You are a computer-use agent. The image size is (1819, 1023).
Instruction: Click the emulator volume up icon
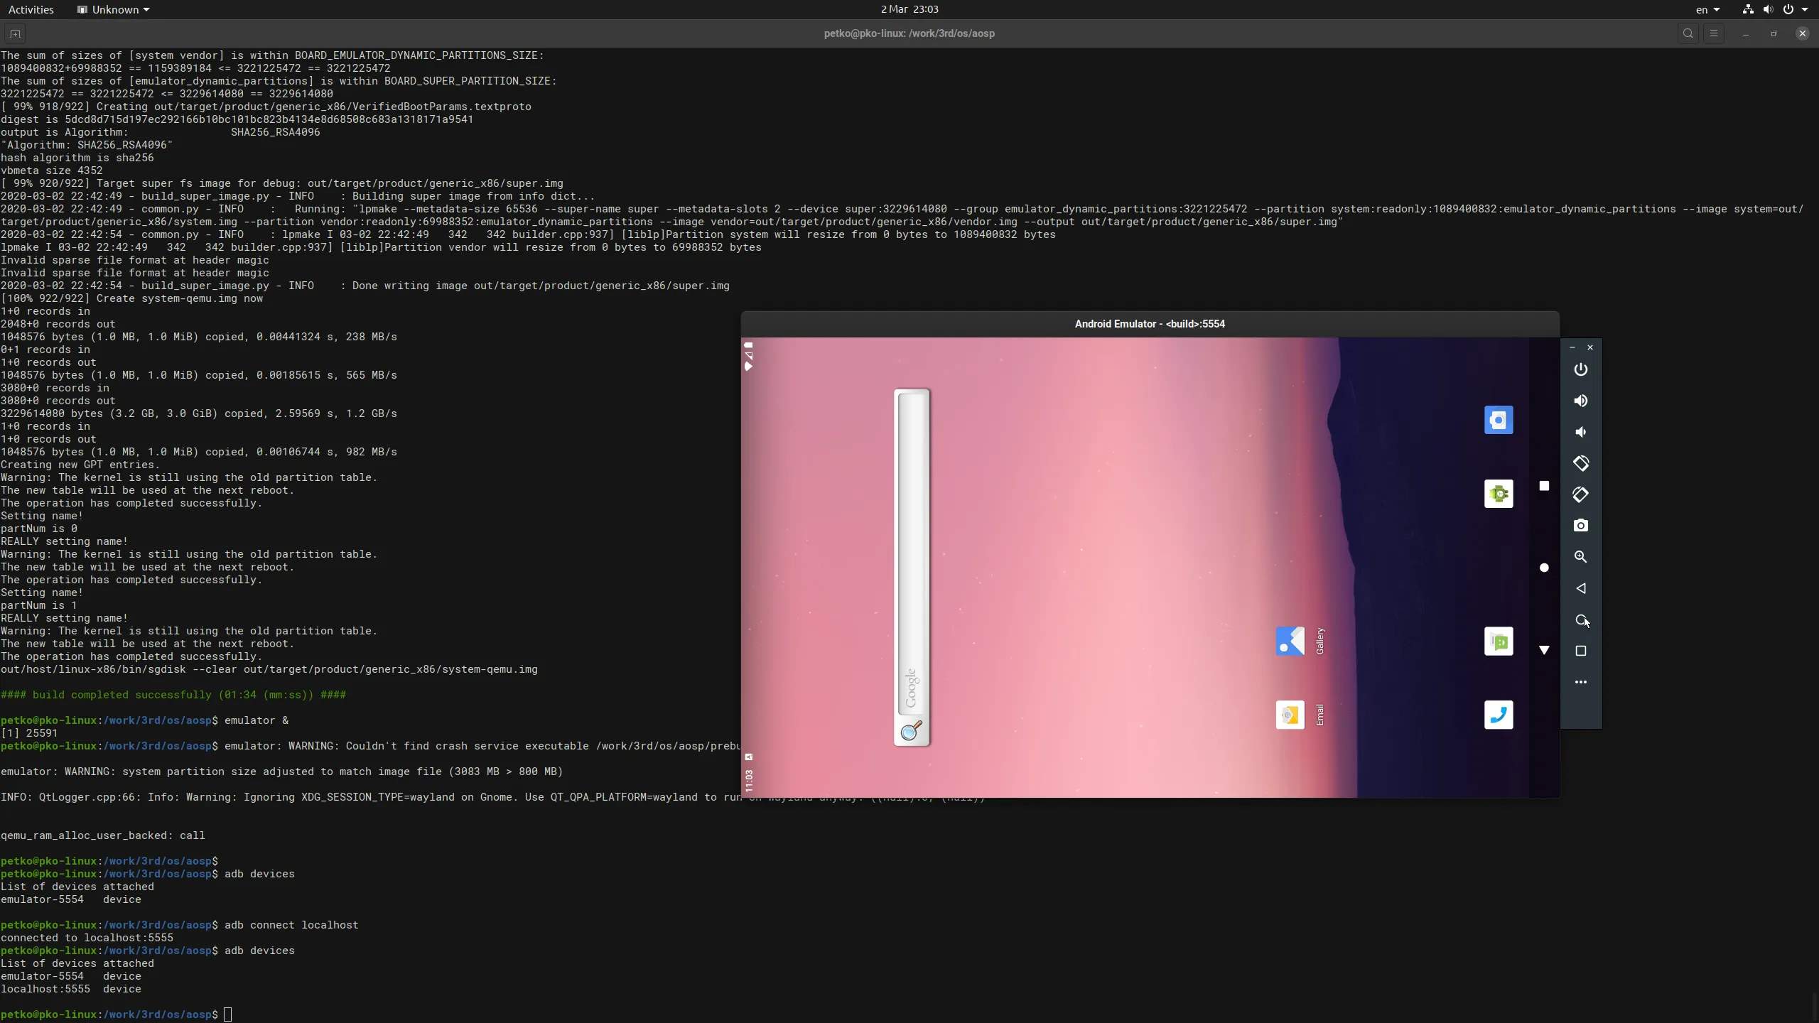[x=1580, y=401]
